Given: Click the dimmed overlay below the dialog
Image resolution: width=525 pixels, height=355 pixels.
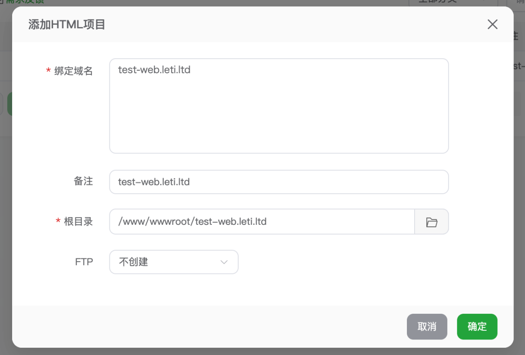Looking at the screenshot, I should click(x=262, y=351).
